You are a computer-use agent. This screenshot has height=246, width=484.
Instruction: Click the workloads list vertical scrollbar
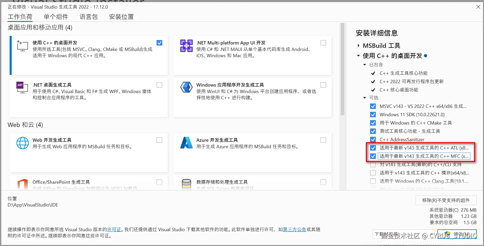[343, 69]
